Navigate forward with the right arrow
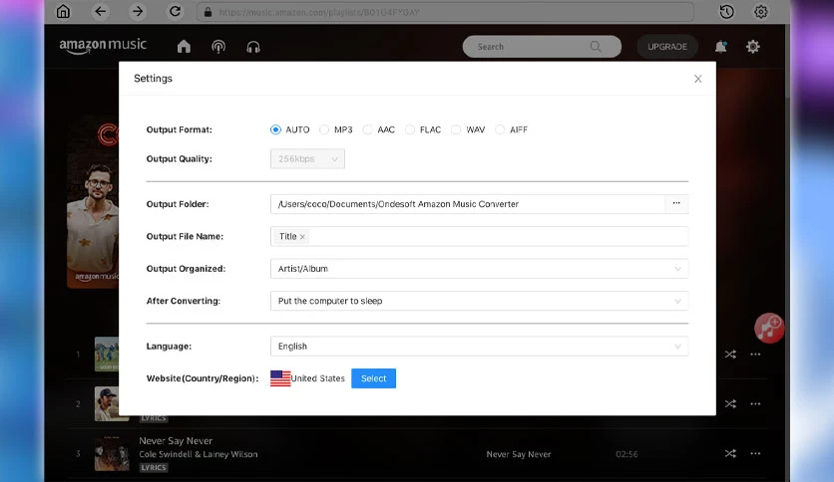Image resolution: width=834 pixels, height=482 pixels. tap(138, 11)
